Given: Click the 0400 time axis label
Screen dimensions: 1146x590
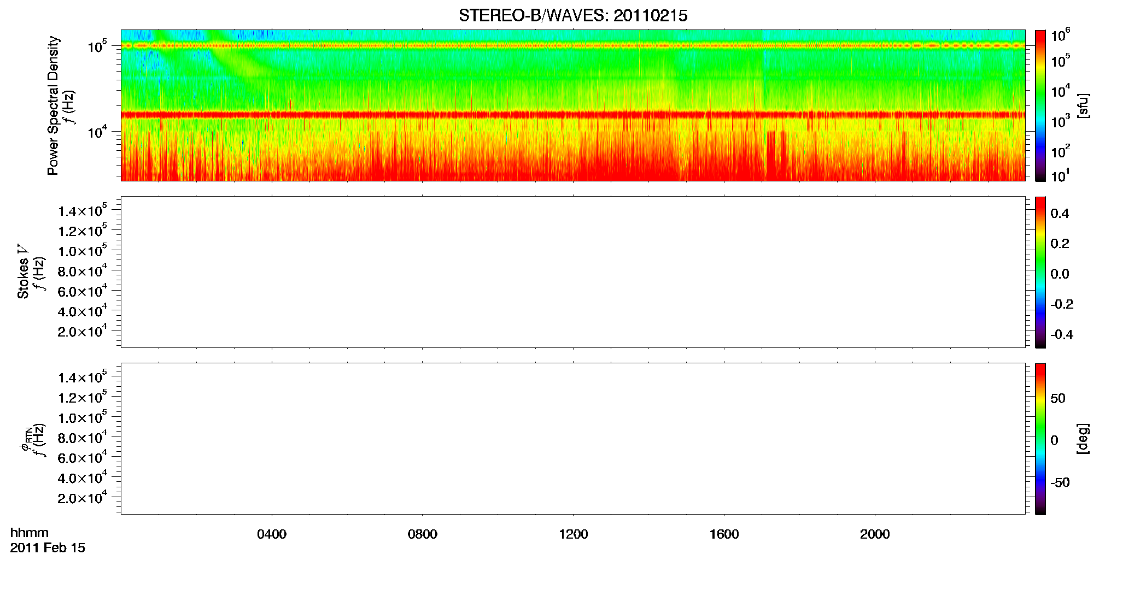Looking at the screenshot, I should (x=272, y=534).
